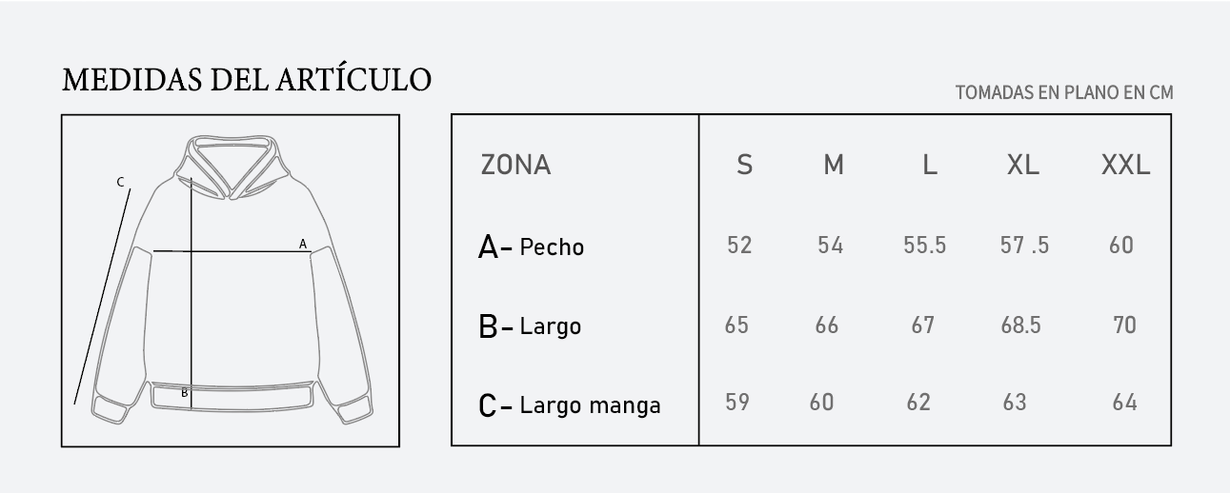The width and height of the screenshot is (1230, 493).
Task: Click the ZONA column header
Action: 515,165
